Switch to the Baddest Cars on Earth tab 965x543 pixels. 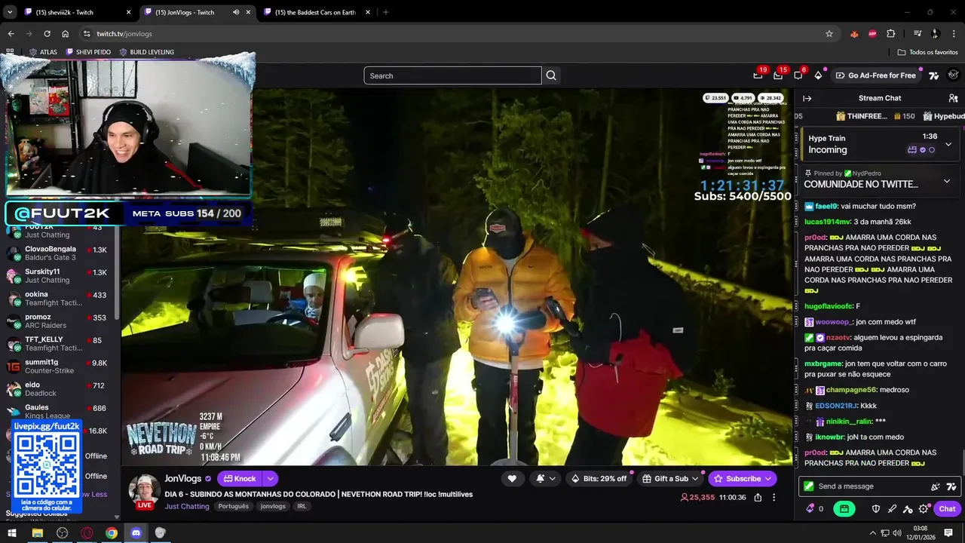[317, 12]
